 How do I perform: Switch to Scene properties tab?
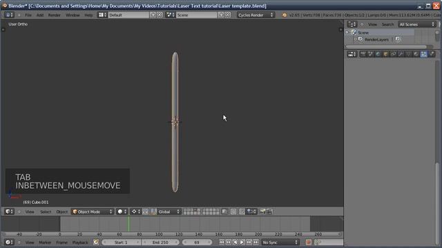[x=371, y=54]
